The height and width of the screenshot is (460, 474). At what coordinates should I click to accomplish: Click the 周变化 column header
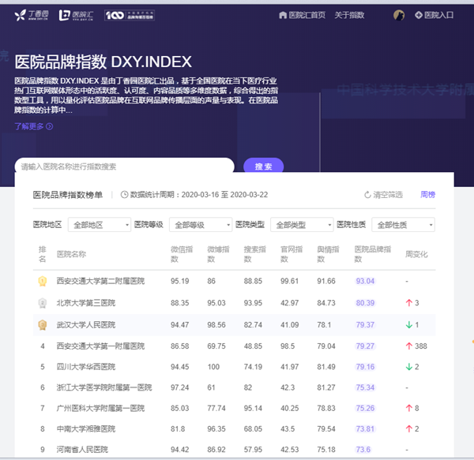416,254
